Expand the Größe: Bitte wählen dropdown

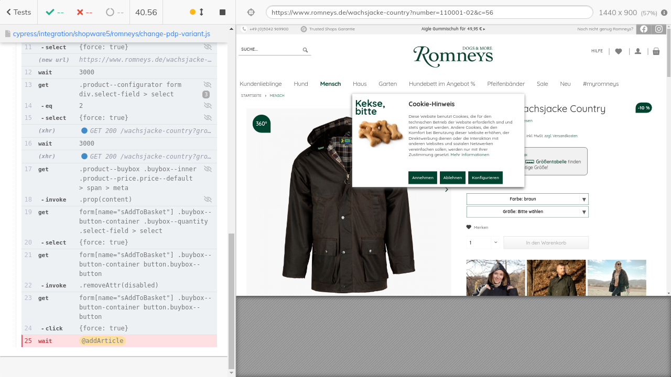pos(527,212)
